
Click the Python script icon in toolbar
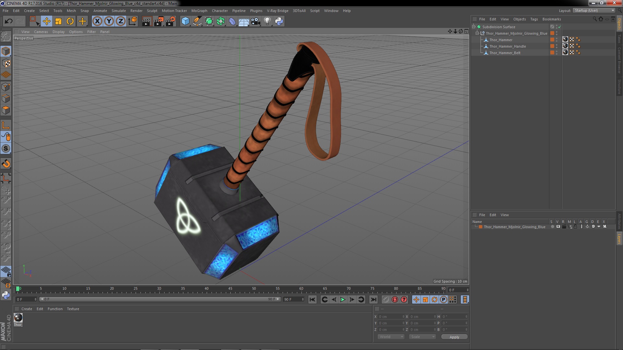(279, 21)
